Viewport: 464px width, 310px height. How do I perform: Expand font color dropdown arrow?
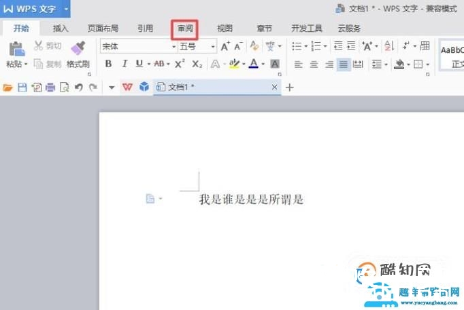[263, 64]
